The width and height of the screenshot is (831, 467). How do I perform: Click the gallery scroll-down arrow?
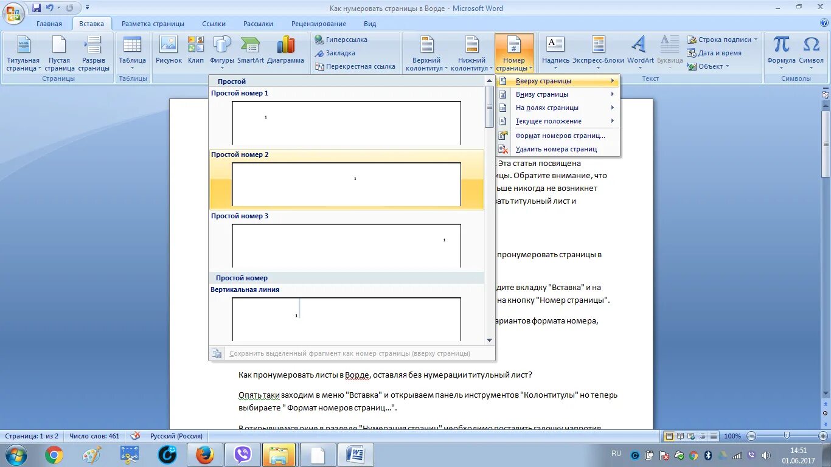(x=489, y=340)
